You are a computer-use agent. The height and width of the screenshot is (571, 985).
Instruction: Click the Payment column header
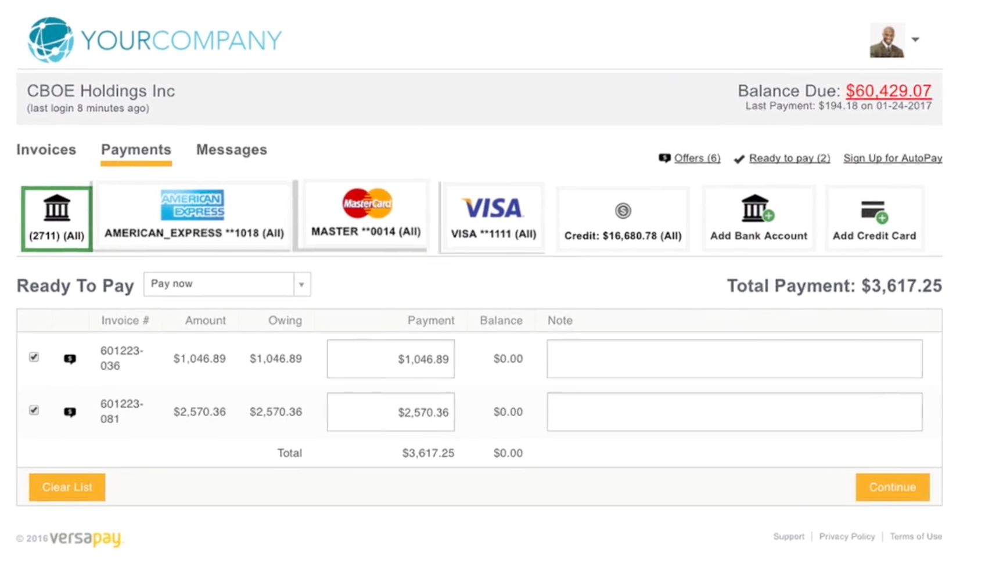click(x=431, y=320)
